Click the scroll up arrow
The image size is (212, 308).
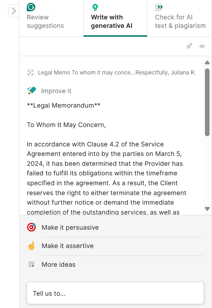[x=207, y=63]
